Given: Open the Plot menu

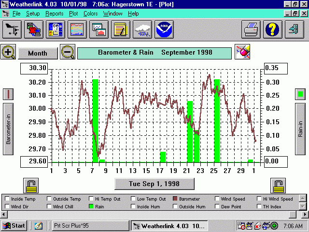Looking at the screenshot, I should 73,14.
